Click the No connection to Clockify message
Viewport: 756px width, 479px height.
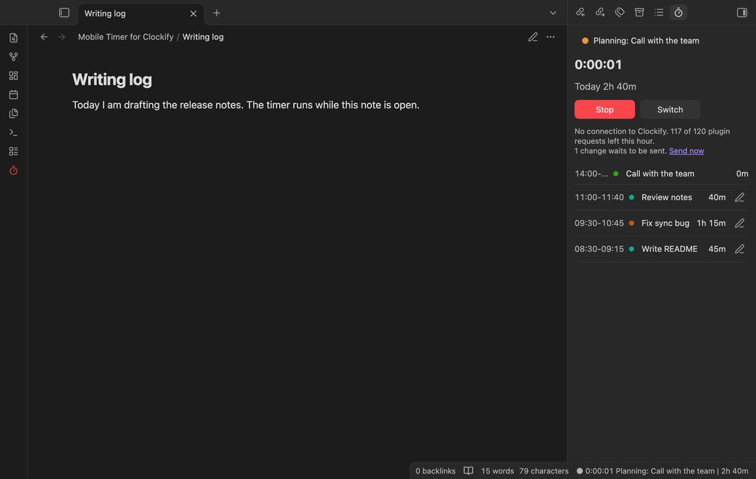tap(652, 136)
